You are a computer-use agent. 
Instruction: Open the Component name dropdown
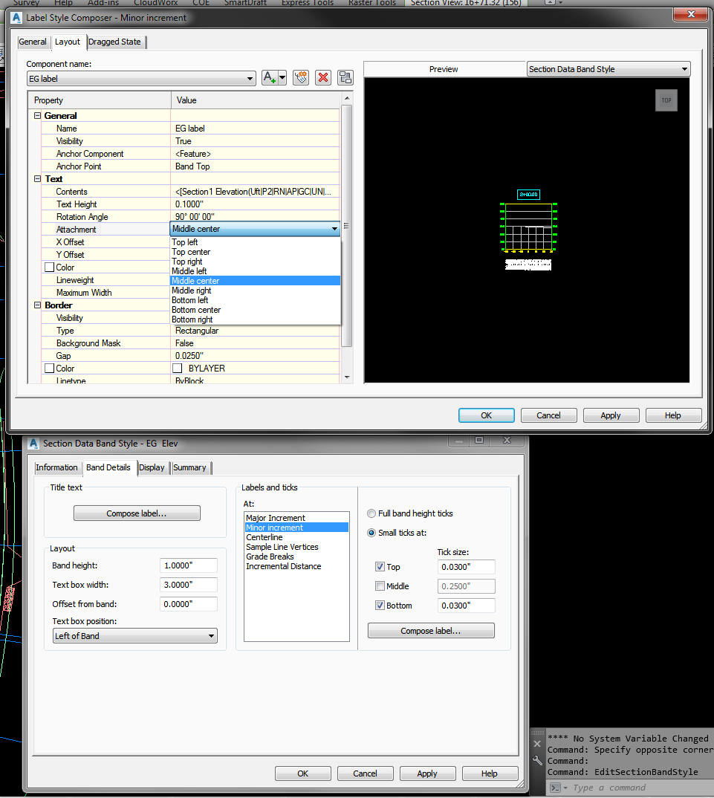click(x=250, y=79)
